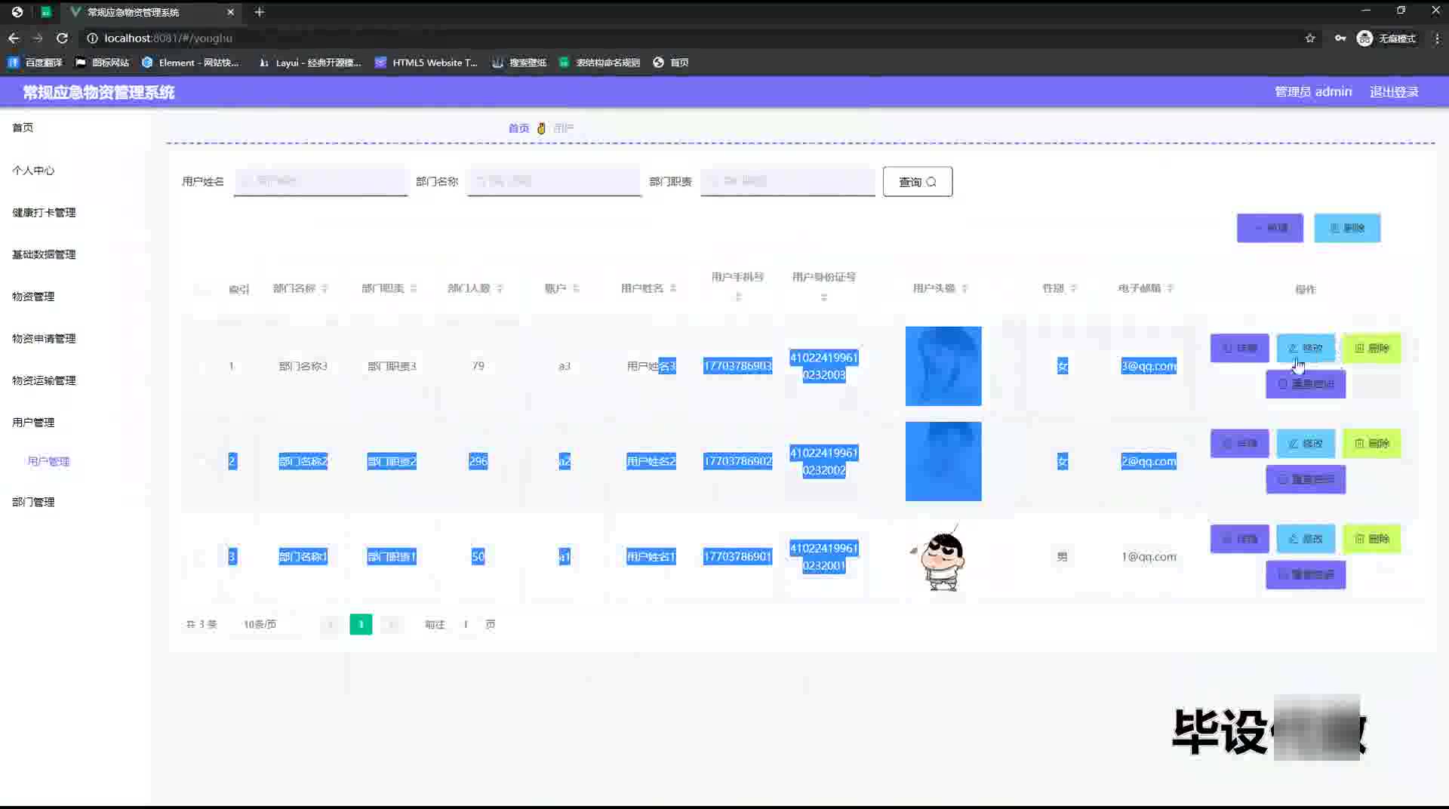Image resolution: width=1449 pixels, height=809 pixels.
Task: Open the Element bookmark
Action: [191, 63]
